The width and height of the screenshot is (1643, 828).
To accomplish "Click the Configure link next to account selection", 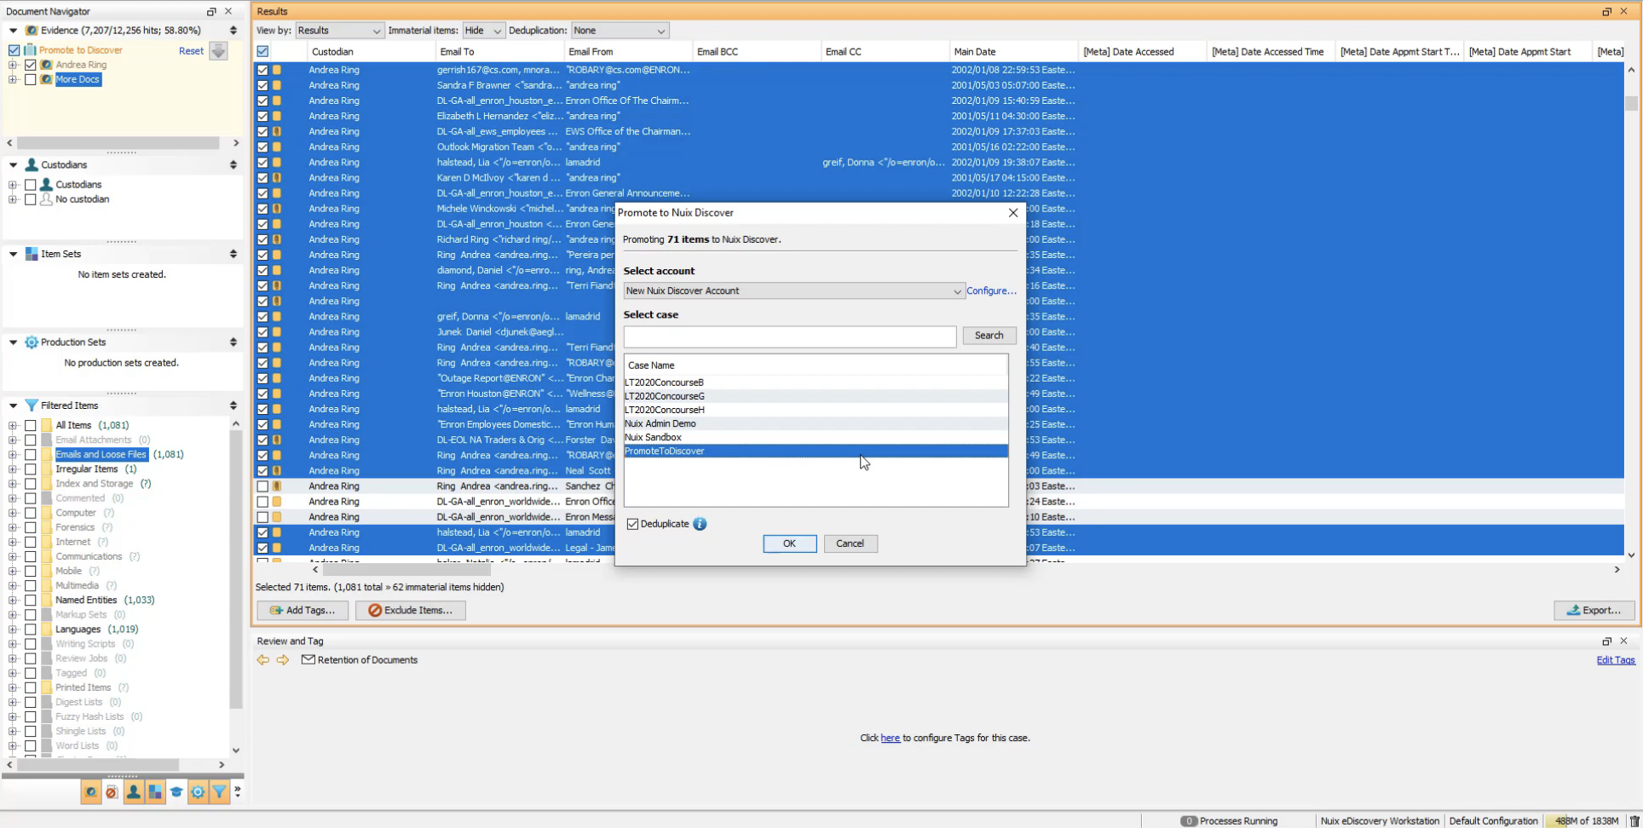I will [990, 290].
